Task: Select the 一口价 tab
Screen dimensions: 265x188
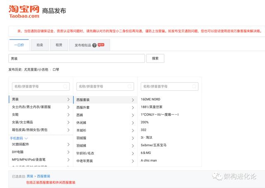Action: click(x=19, y=45)
